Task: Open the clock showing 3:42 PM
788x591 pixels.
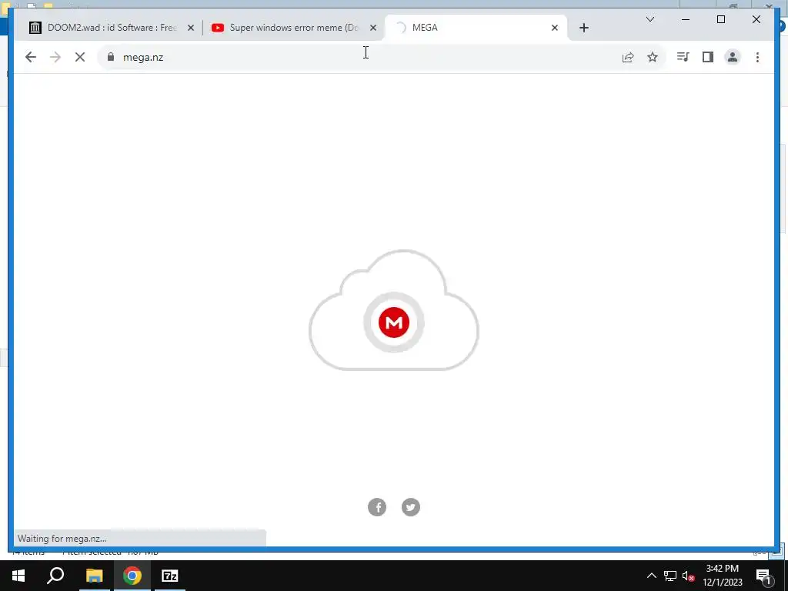Action: (723, 576)
